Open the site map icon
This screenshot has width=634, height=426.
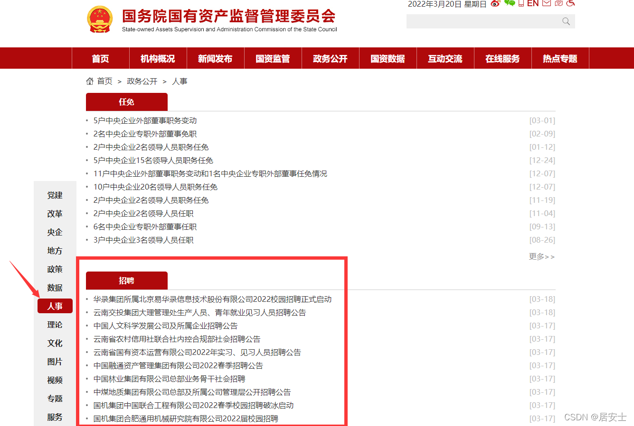pos(559,3)
